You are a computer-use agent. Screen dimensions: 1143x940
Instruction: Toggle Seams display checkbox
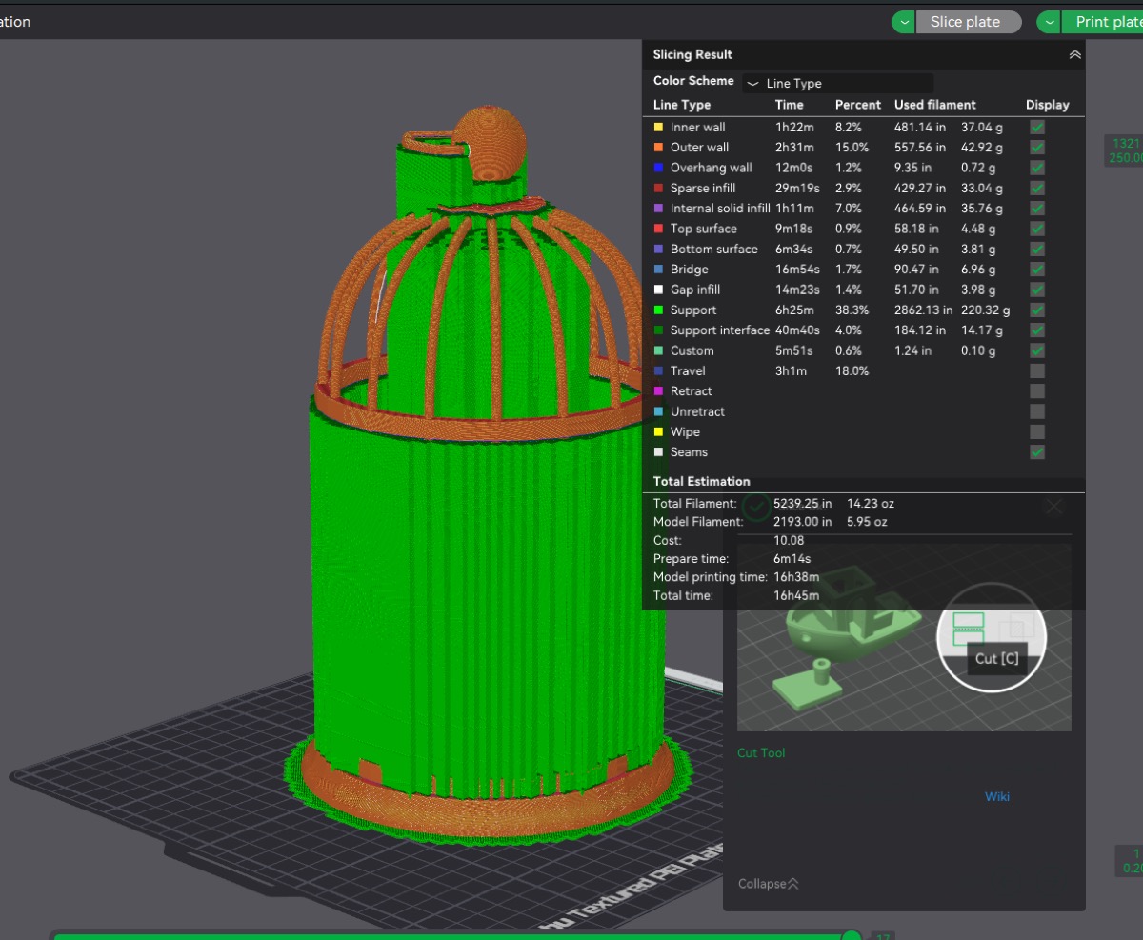coord(1037,452)
